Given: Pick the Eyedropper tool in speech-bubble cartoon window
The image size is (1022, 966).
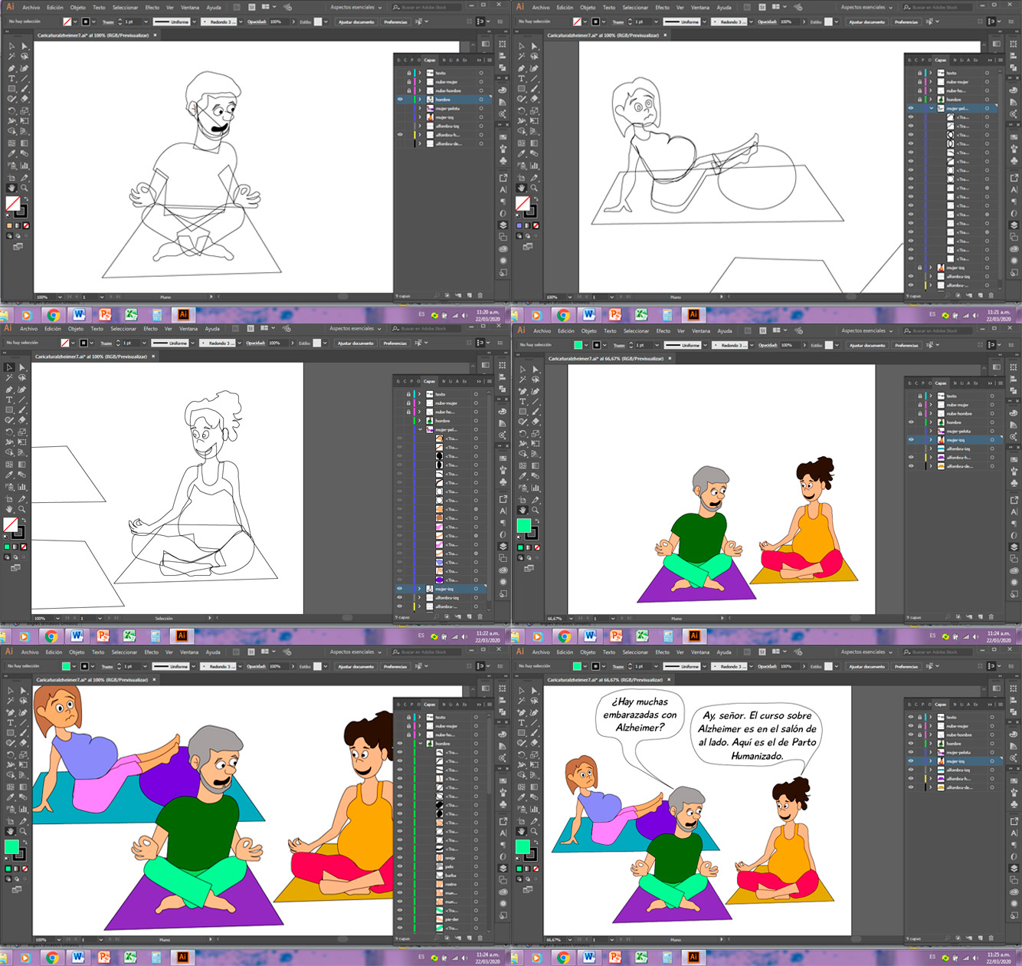Looking at the screenshot, I should tap(522, 799).
